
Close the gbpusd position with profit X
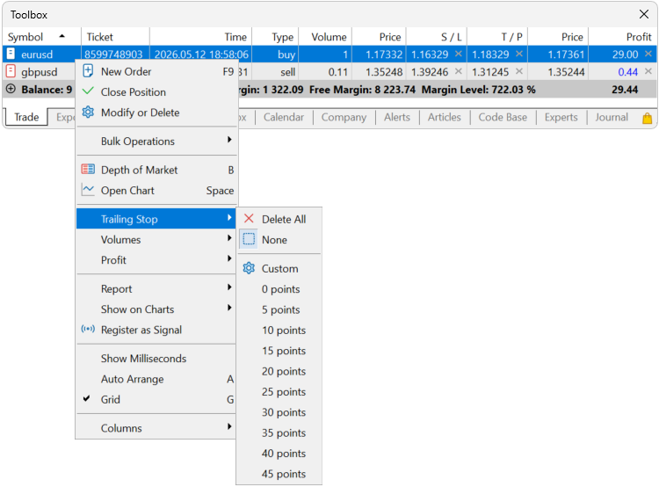tap(648, 71)
